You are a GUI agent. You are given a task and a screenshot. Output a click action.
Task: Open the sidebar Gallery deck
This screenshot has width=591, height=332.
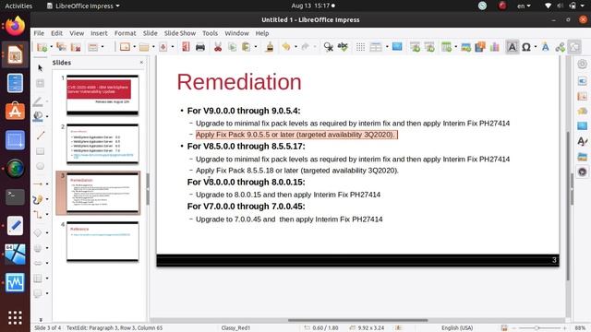[582, 157]
